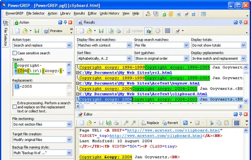Show the Results panel icon in main toolbar
Viewport: 251px width, 160px height.
point(179,14)
